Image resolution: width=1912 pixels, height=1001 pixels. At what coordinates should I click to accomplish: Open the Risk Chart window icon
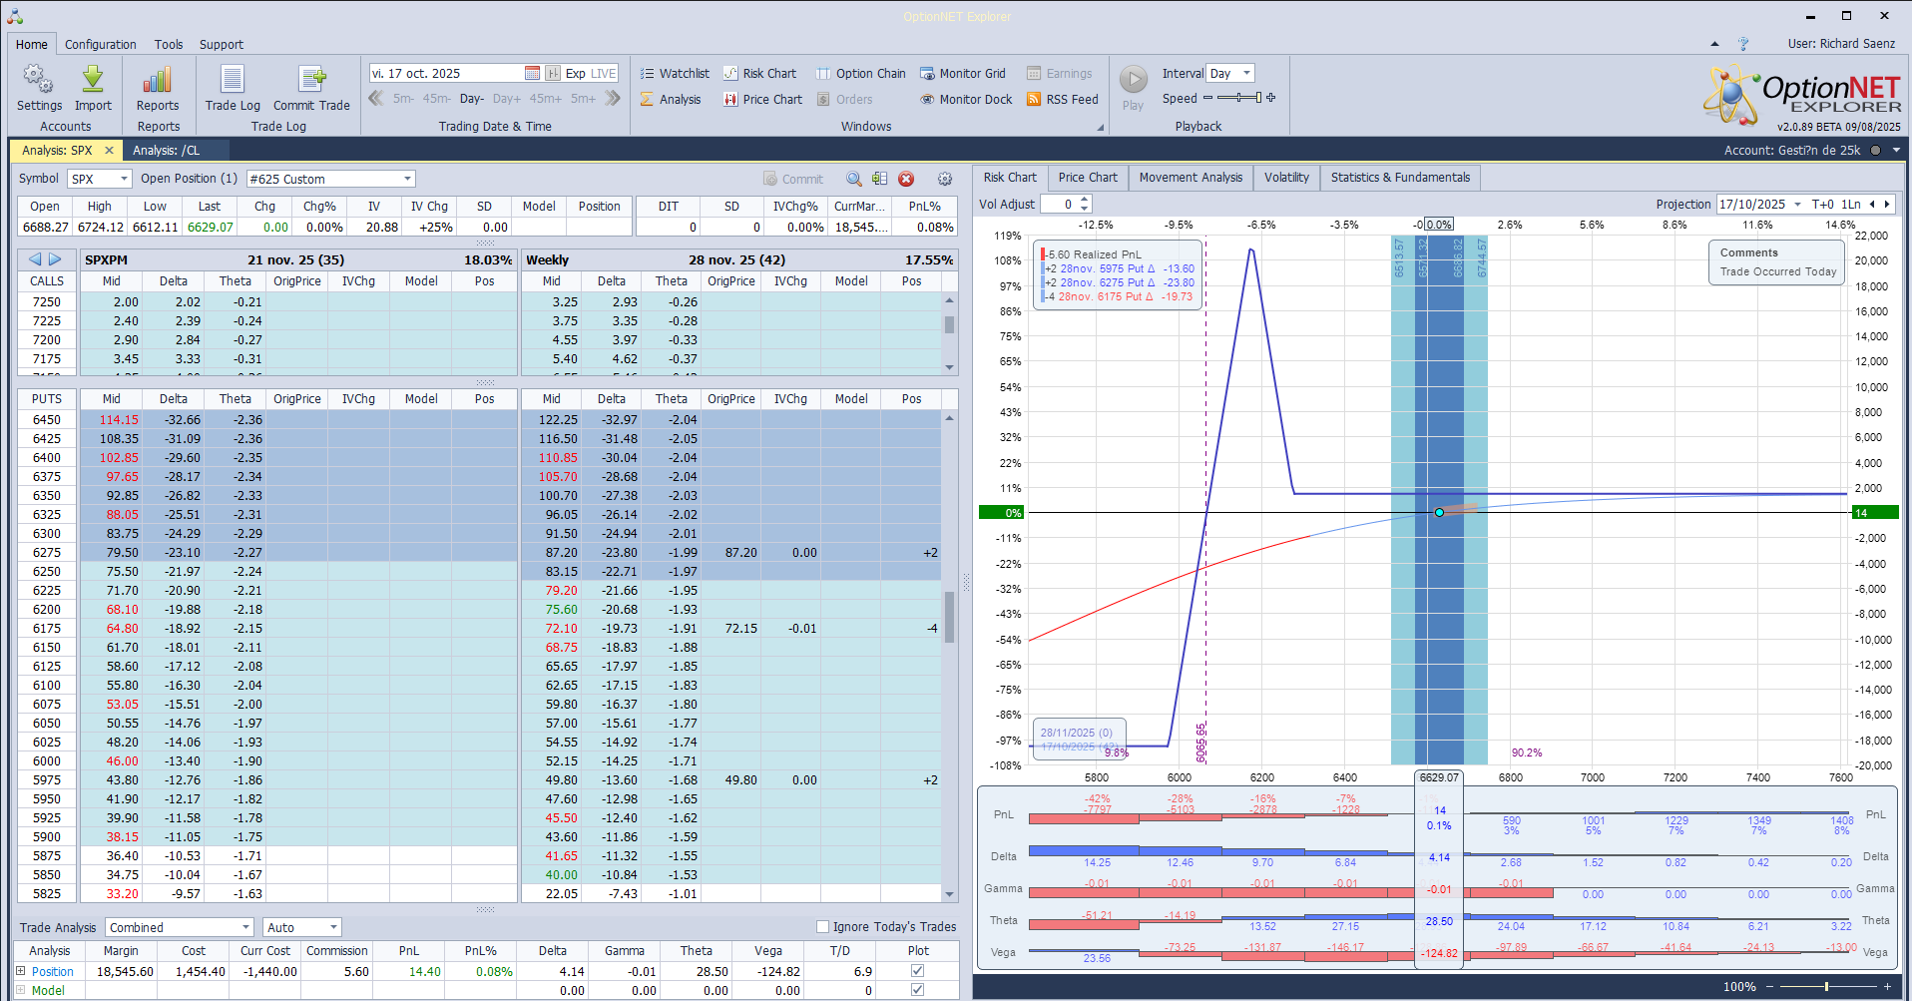(731, 74)
